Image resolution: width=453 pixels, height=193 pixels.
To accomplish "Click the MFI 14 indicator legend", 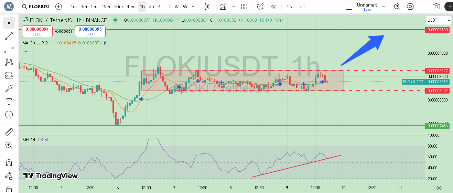I will point(29,140).
